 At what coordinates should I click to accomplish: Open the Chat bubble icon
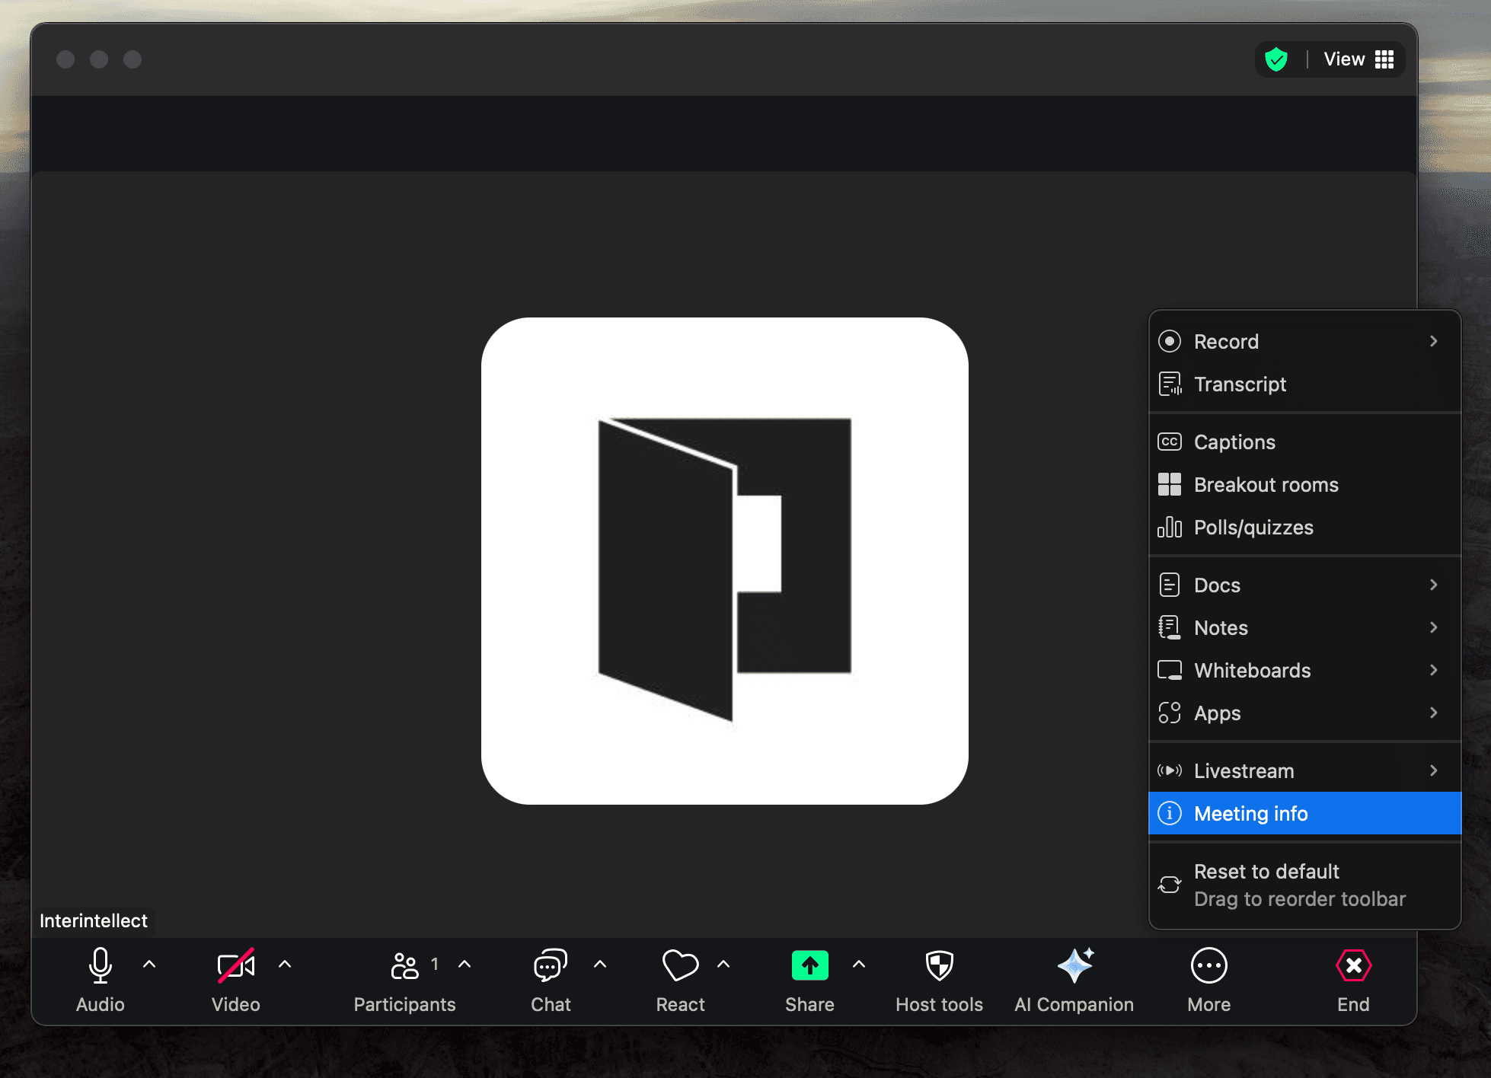[551, 965]
